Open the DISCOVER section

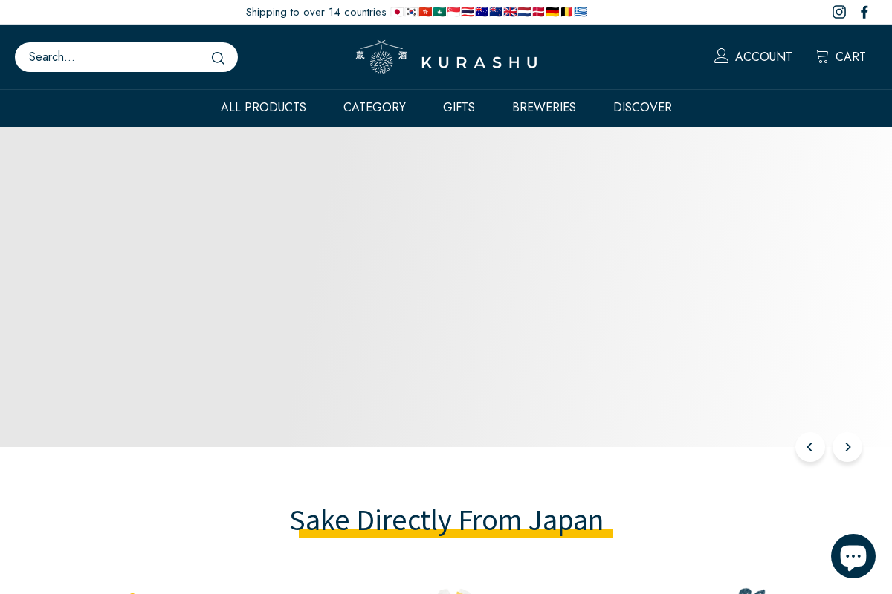pyautogui.click(x=642, y=108)
